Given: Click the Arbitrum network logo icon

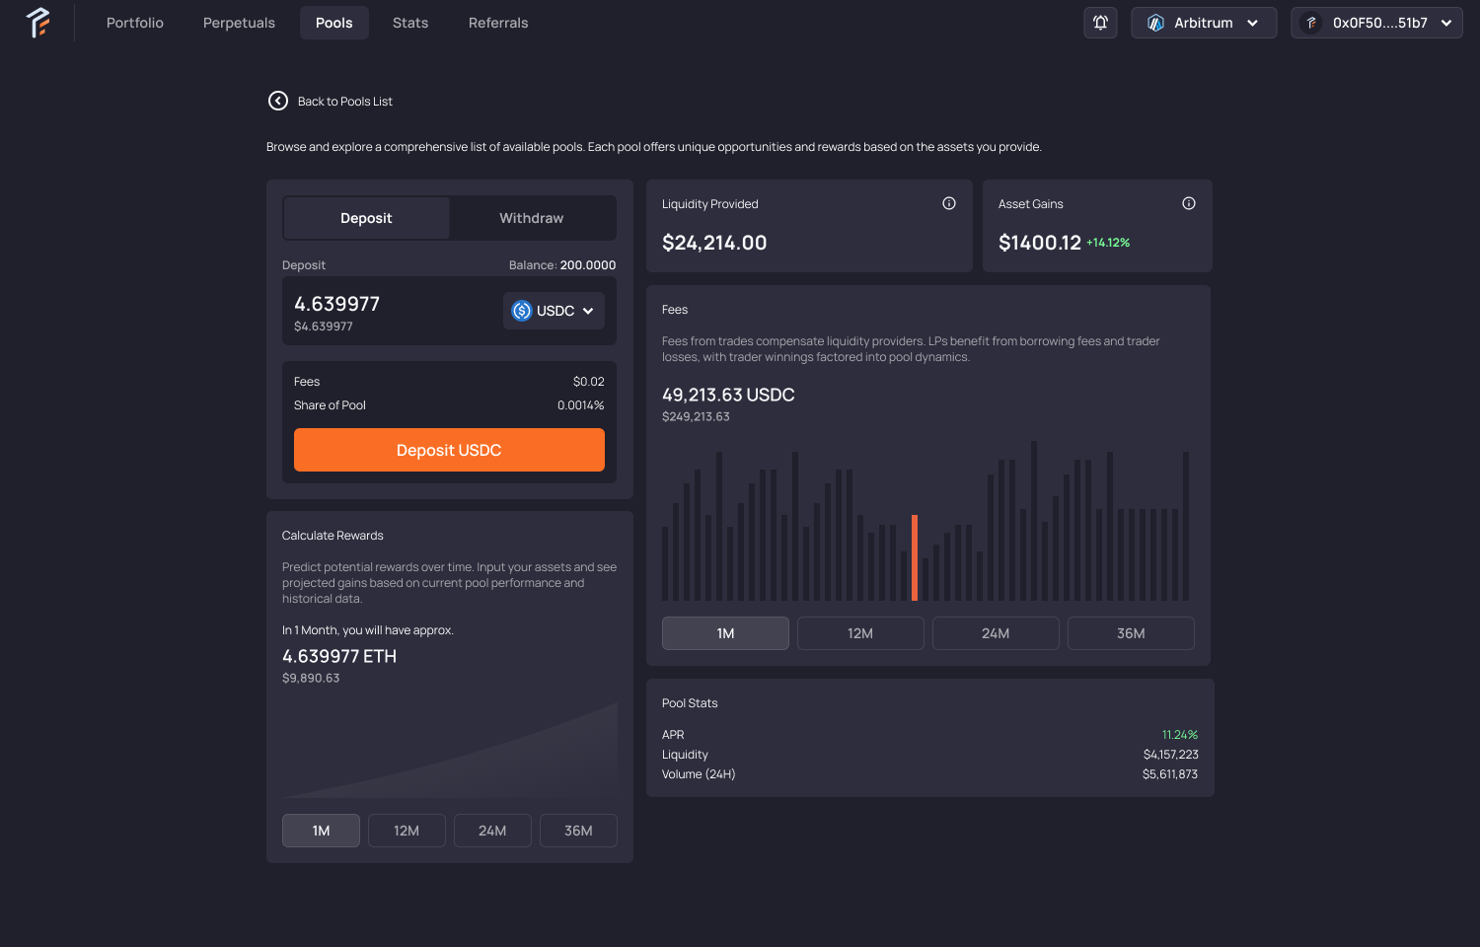Looking at the screenshot, I should tap(1155, 23).
